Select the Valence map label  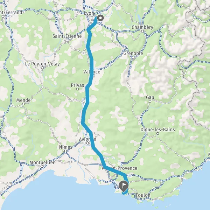[x=92, y=72]
